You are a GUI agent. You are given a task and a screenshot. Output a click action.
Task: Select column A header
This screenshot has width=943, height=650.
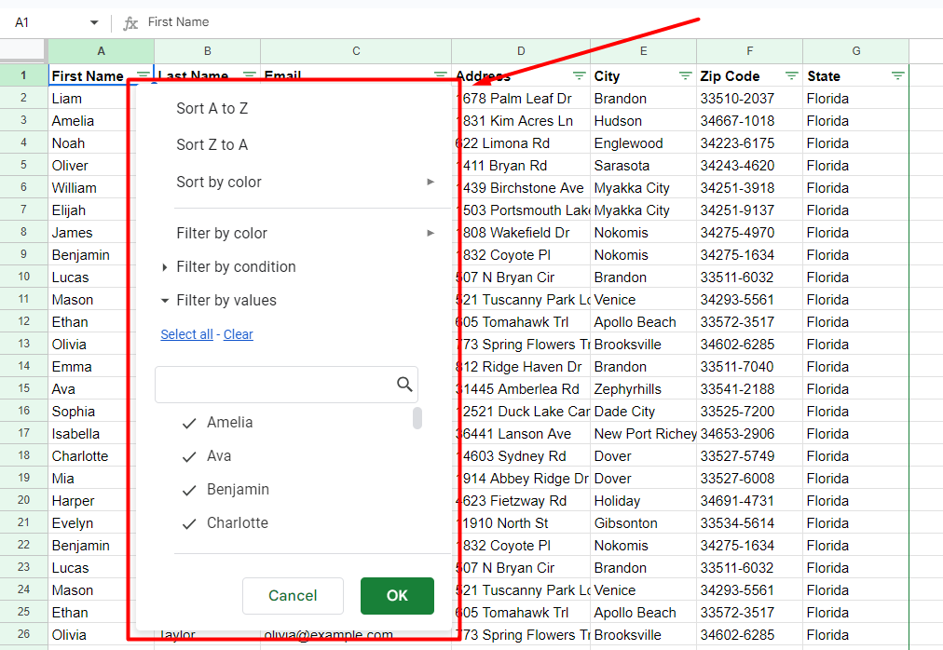pyautogui.click(x=101, y=51)
